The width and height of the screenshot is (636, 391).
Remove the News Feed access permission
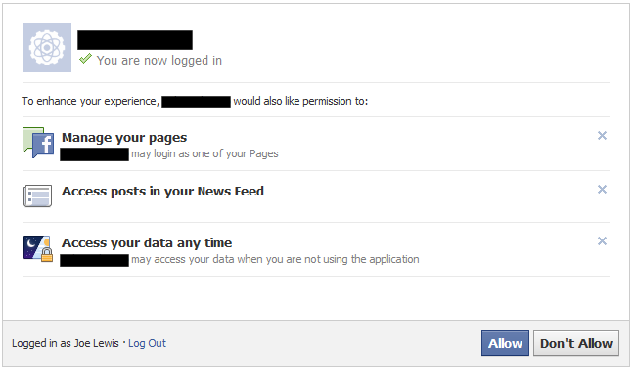click(602, 190)
